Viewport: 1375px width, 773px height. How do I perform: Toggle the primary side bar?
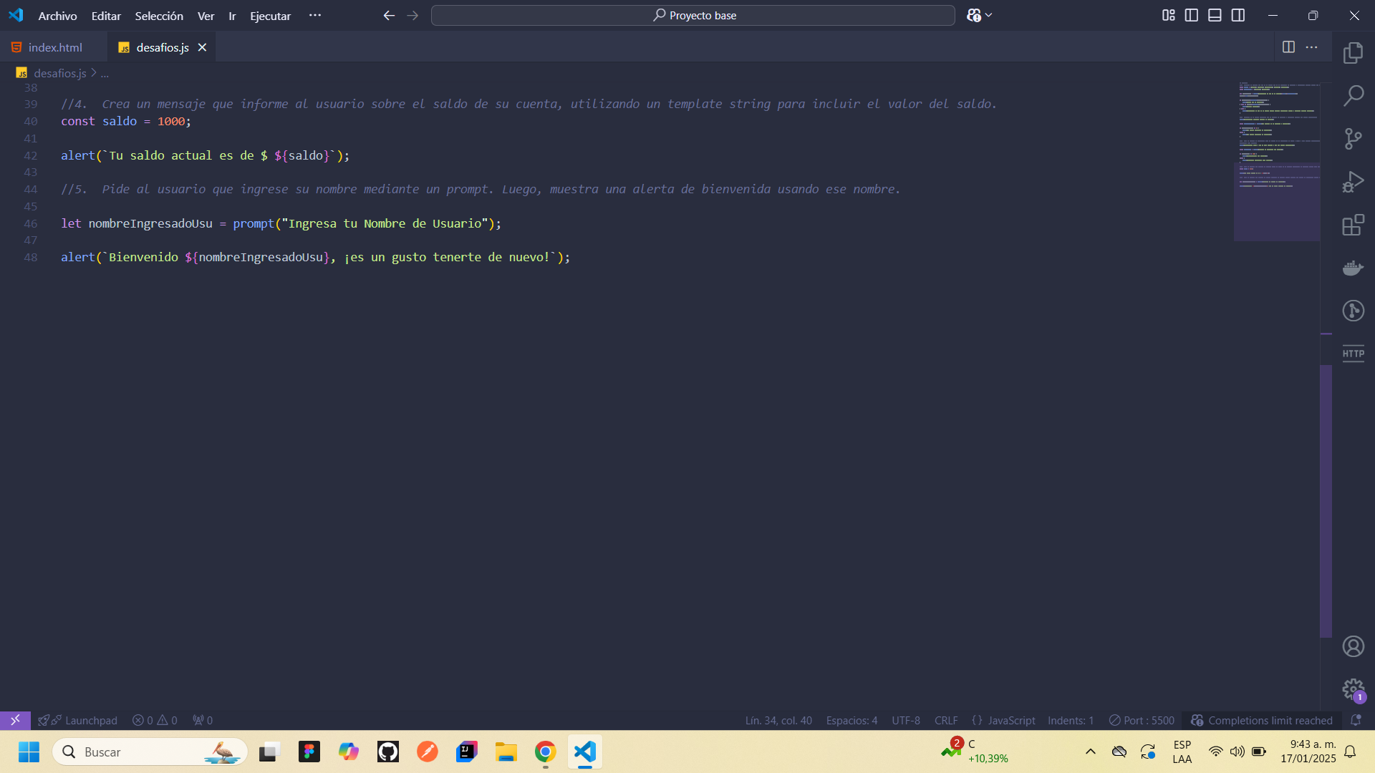click(1191, 15)
